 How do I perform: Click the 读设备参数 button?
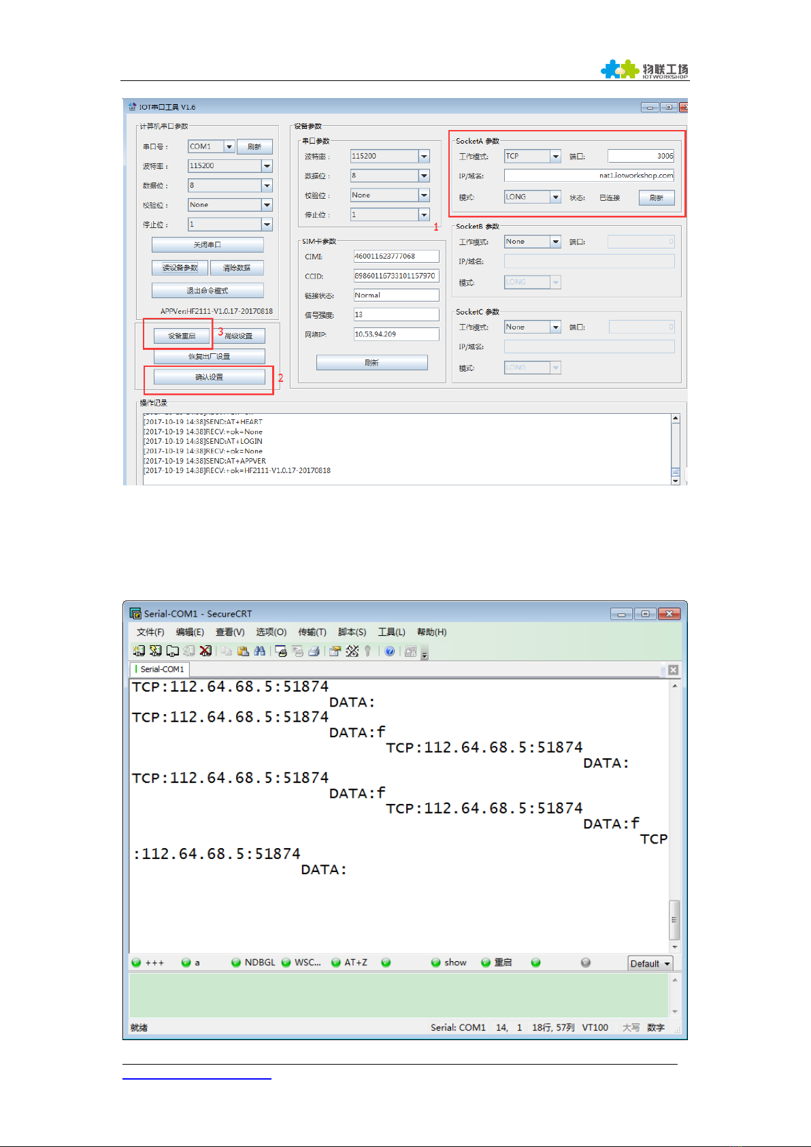180,268
